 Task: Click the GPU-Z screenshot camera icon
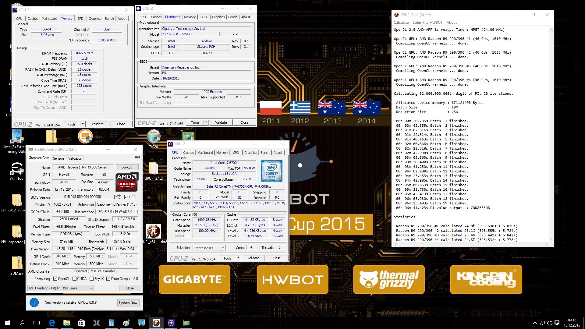tap(138, 157)
